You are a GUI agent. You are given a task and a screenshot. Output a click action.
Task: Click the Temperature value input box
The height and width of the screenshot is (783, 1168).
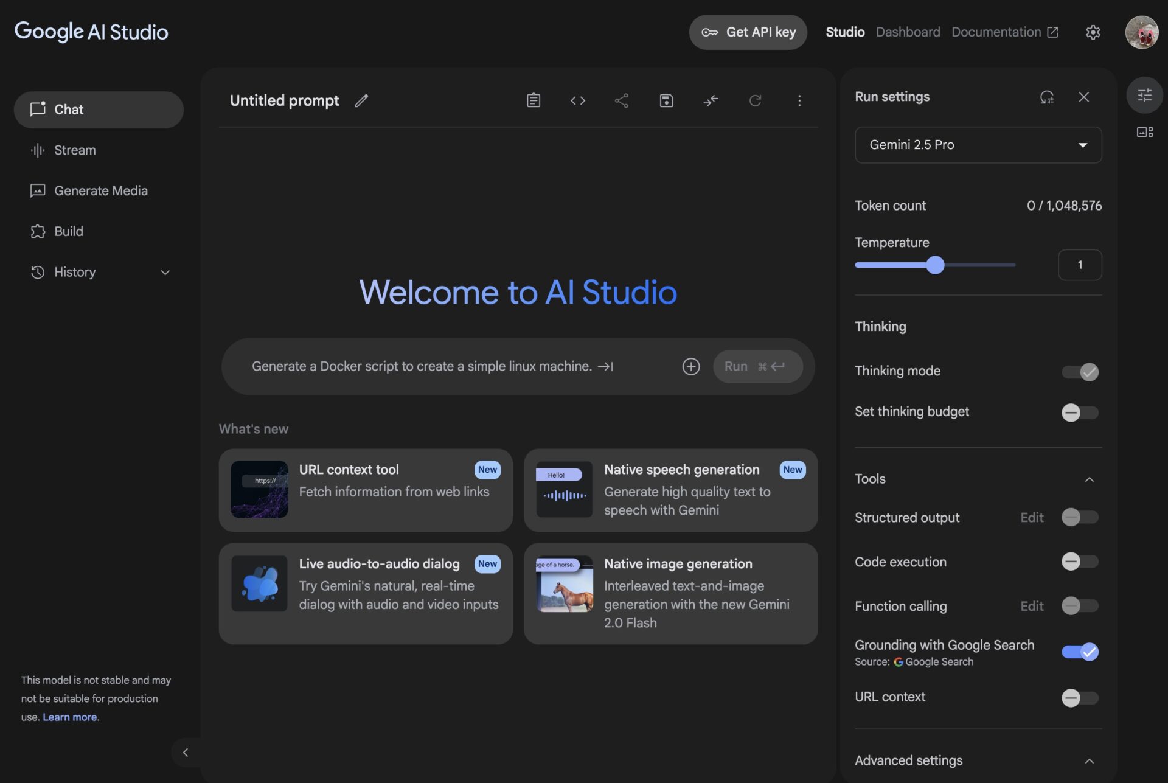point(1080,265)
